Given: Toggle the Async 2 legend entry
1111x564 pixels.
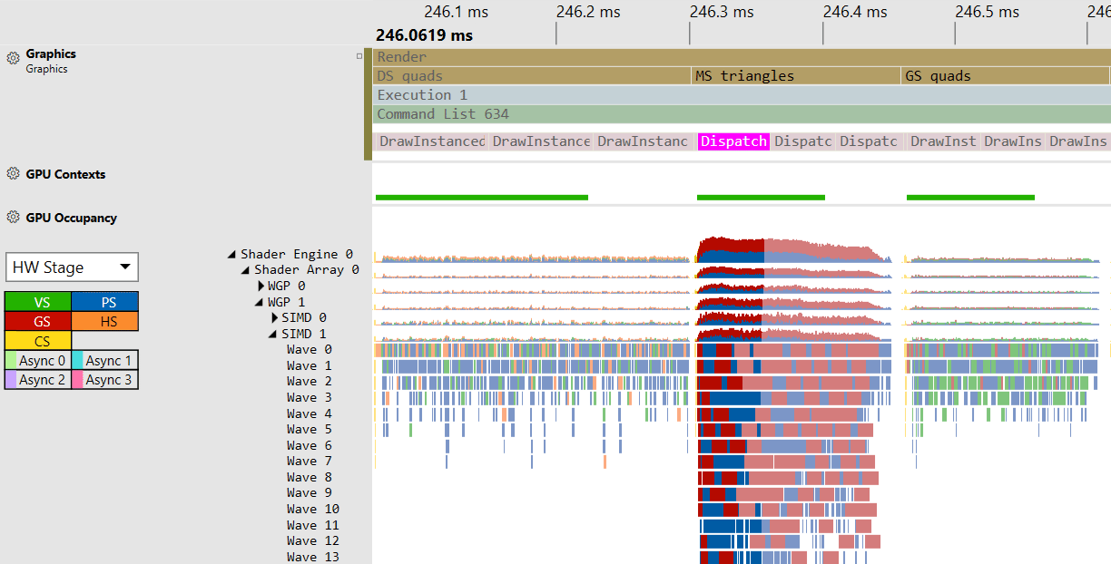Looking at the screenshot, I should (x=38, y=380).
